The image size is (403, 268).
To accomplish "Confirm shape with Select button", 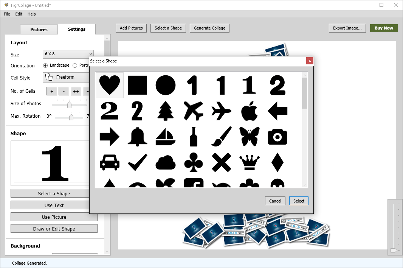I will click(299, 201).
